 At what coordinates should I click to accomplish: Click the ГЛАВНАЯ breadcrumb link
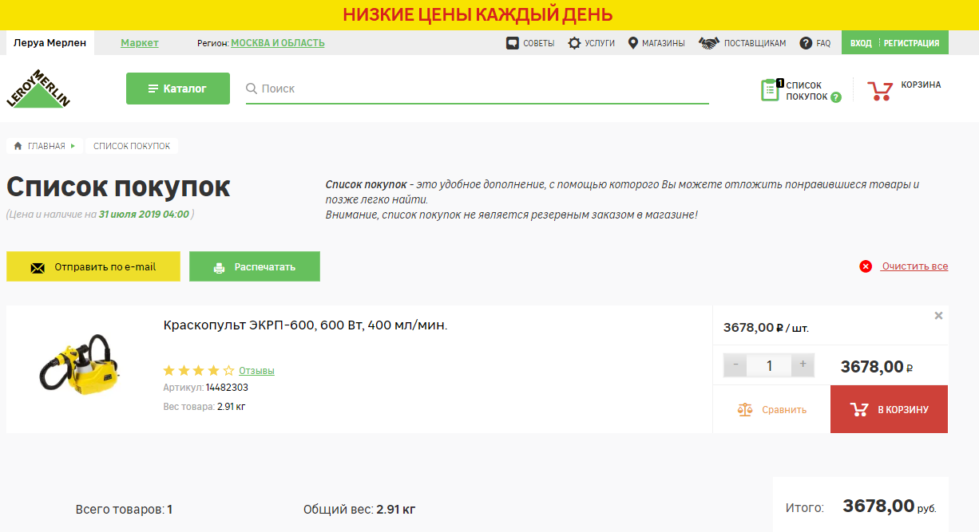point(46,146)
